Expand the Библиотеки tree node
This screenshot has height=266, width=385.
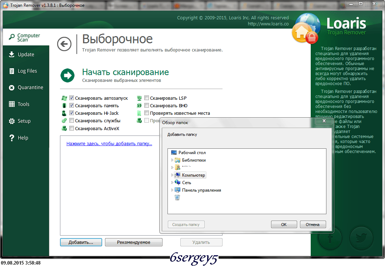172,160
